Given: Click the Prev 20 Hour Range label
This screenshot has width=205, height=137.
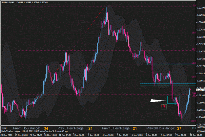Looking at the screenshot, I should [x=160, y=128].
